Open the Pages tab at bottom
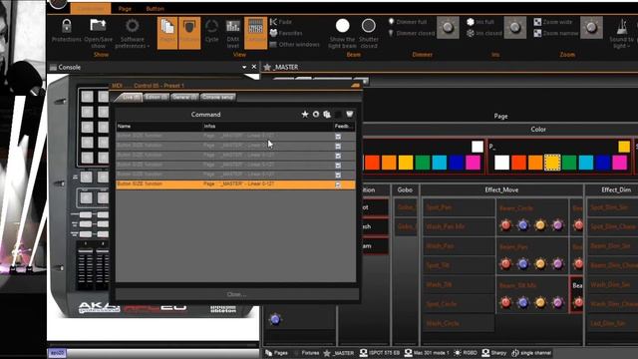Screen dimensions: 638x359 [276, 353]
